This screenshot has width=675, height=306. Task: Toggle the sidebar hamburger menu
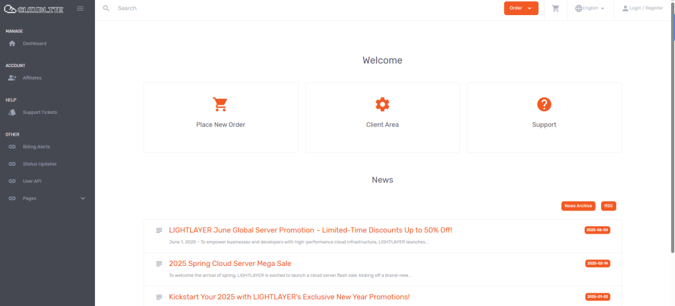(80, 9)
